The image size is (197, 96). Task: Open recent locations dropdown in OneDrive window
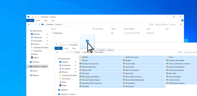pos(36,24)
